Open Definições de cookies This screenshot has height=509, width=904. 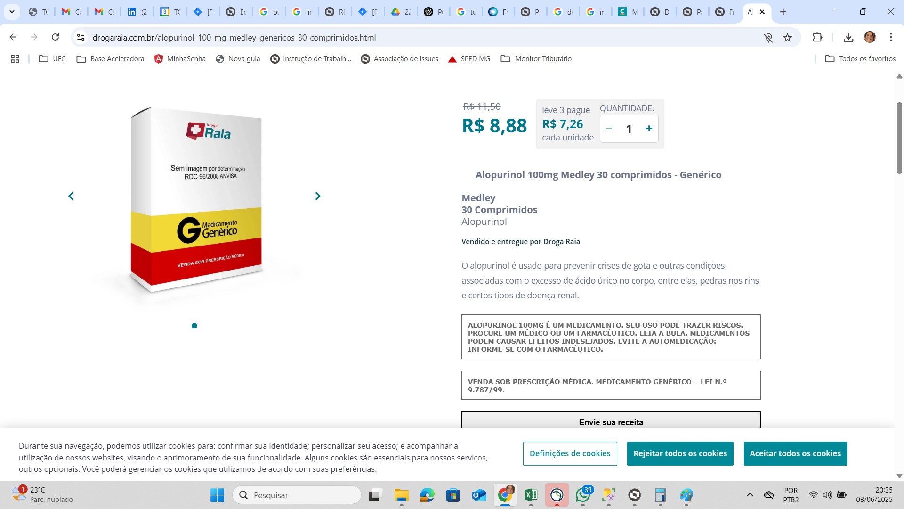(570, 453)
